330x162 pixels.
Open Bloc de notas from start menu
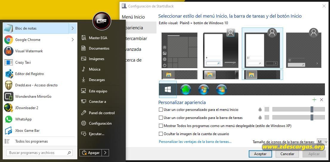coord(36,28)
